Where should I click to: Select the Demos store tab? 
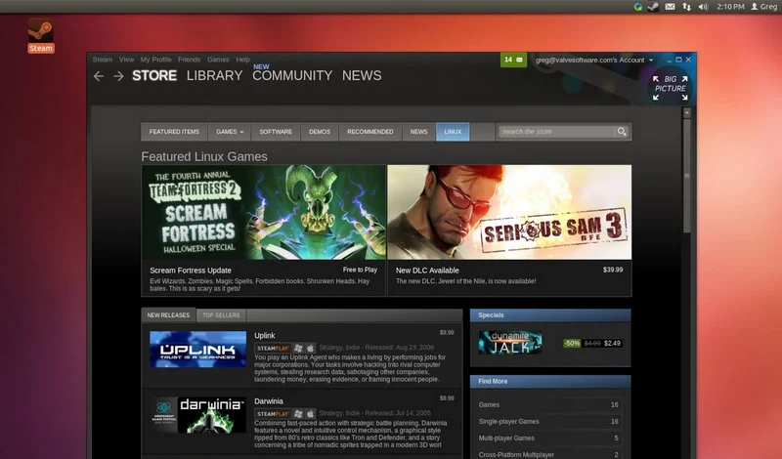(x=320, y=132)
